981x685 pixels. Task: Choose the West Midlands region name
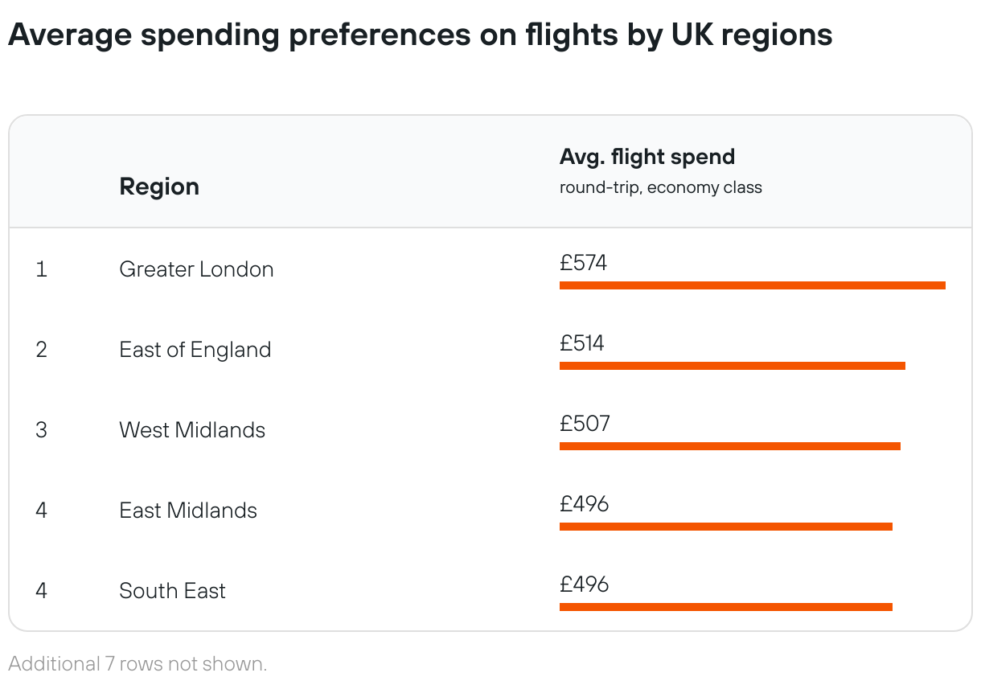click(x=192, y=430)
